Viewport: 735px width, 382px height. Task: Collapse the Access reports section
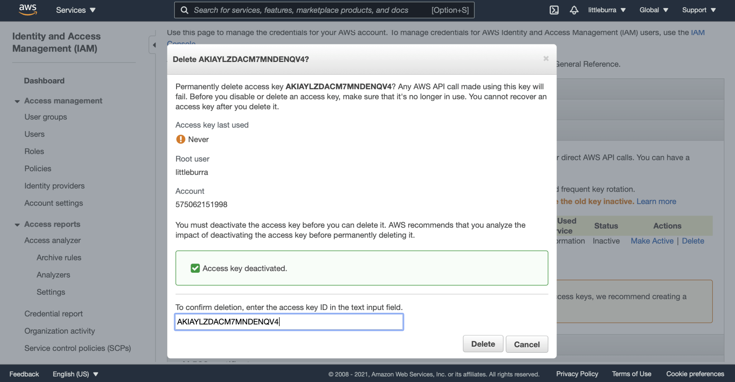click(17, 225)
